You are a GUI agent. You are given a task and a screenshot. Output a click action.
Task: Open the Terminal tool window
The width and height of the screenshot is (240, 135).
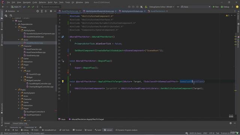[x=77, y=130]
